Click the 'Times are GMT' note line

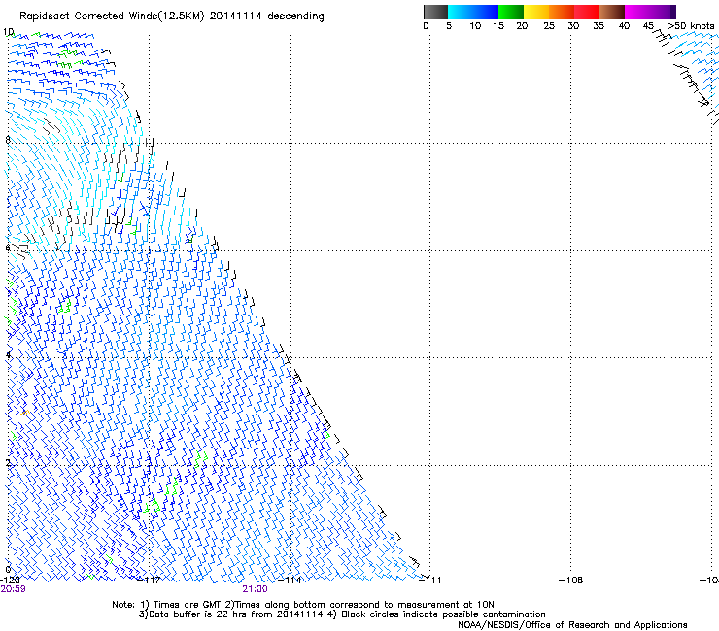coord(303,605)
